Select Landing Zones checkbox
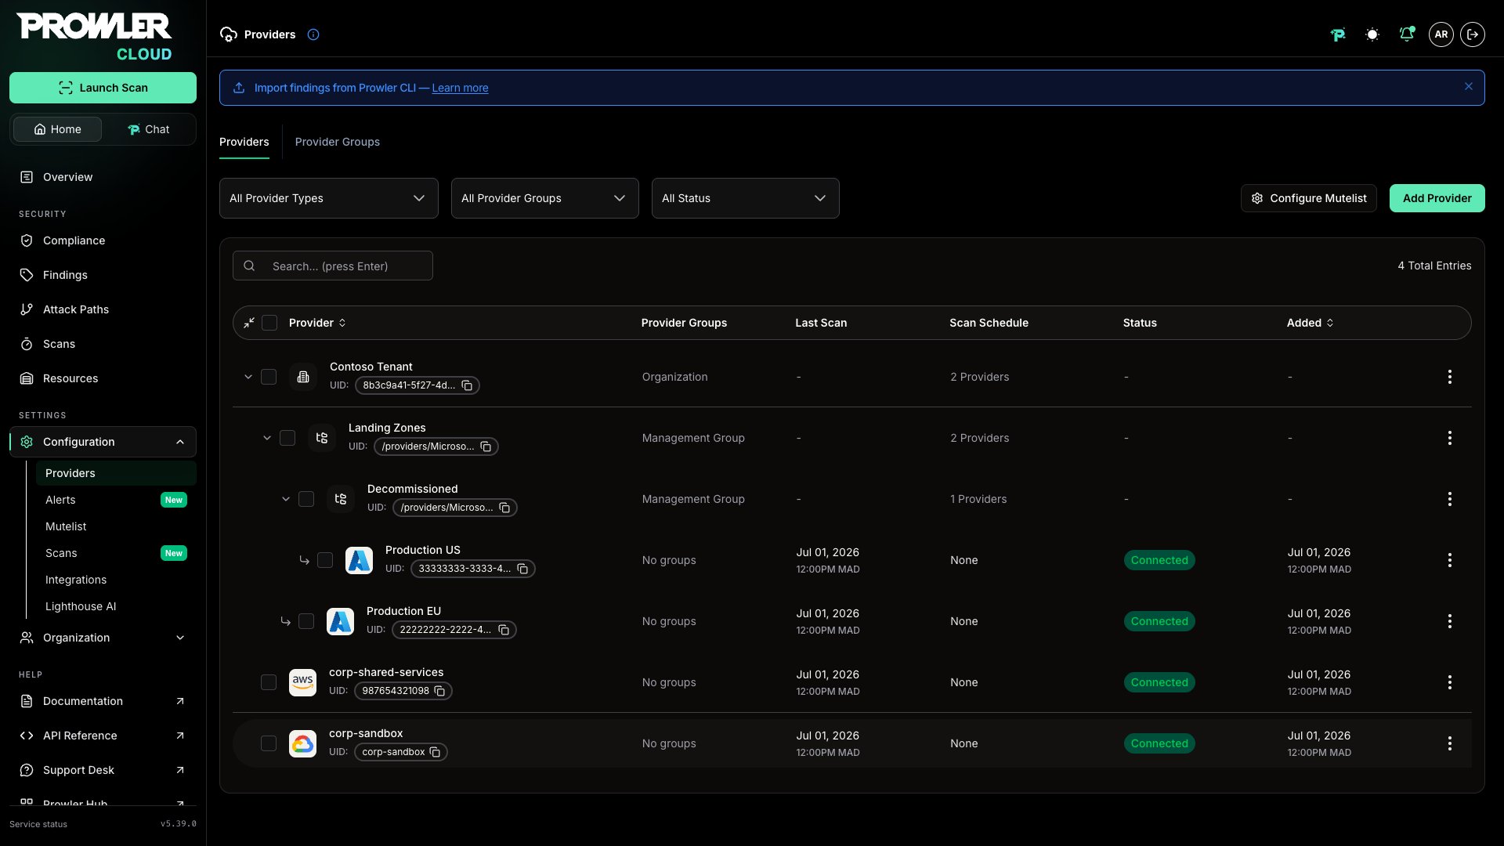 (x=287, y=438)
